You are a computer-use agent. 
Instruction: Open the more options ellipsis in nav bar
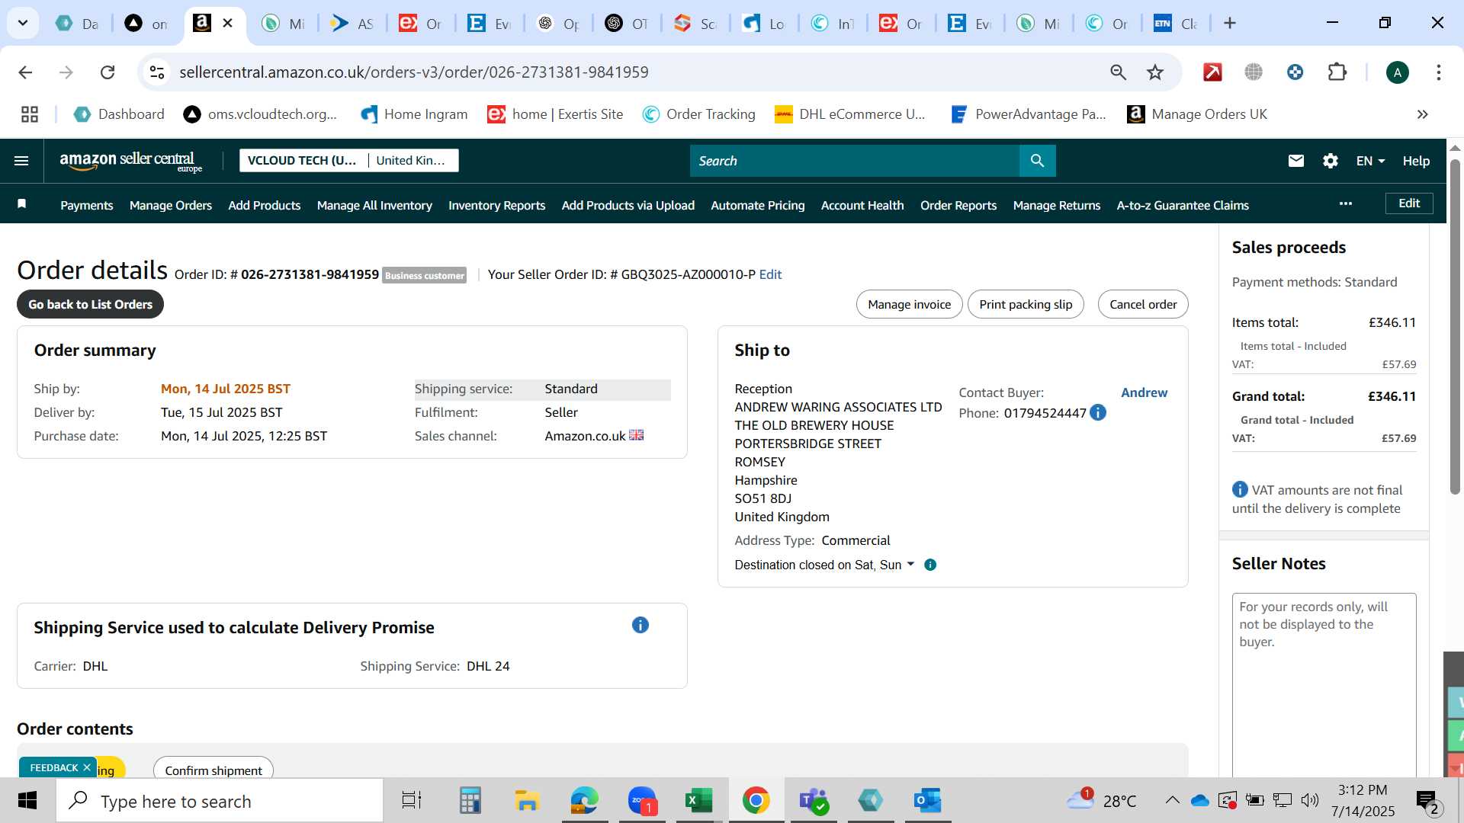[x=1345, y=203]
